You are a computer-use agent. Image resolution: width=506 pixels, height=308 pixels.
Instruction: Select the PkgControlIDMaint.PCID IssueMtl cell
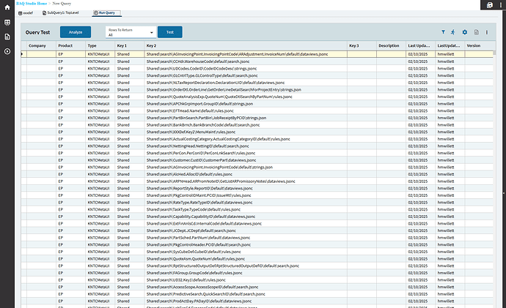coord(246,195)
